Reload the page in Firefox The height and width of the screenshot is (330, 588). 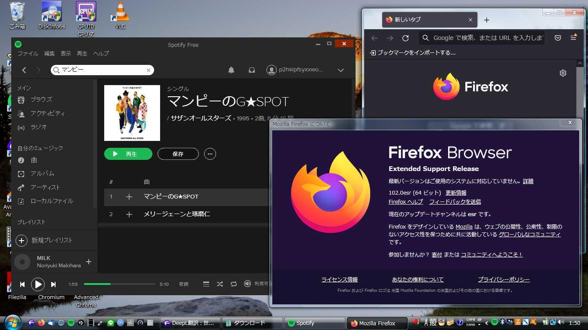[405, 38]
